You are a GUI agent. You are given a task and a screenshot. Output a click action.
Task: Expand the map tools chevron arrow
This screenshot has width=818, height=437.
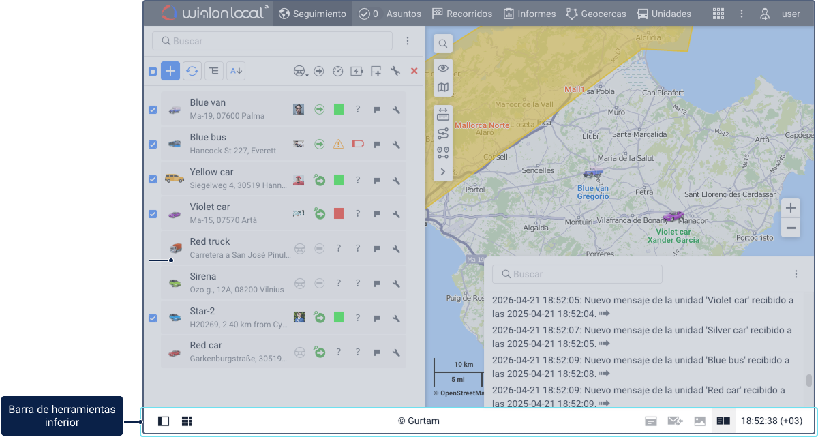(443, 172)
